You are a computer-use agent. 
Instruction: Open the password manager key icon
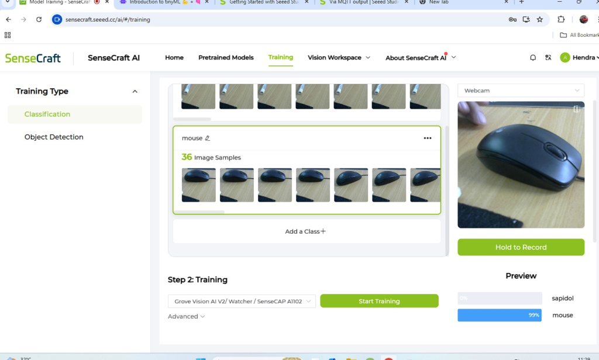tap(512, 19)
